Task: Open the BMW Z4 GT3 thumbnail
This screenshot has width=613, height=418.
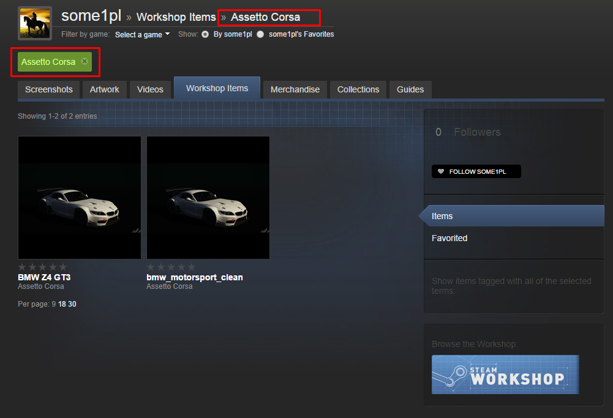Action: (x=80, y=198)
